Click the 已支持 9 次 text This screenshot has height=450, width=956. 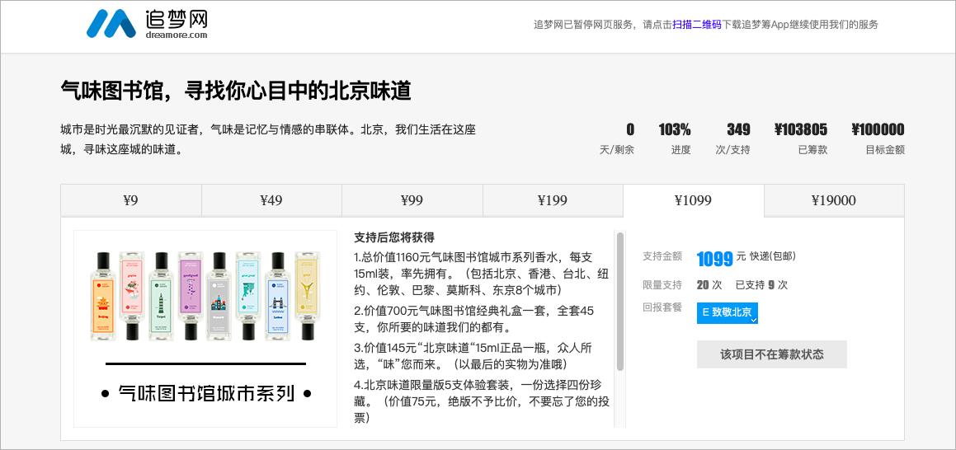(x=761, y=285)
